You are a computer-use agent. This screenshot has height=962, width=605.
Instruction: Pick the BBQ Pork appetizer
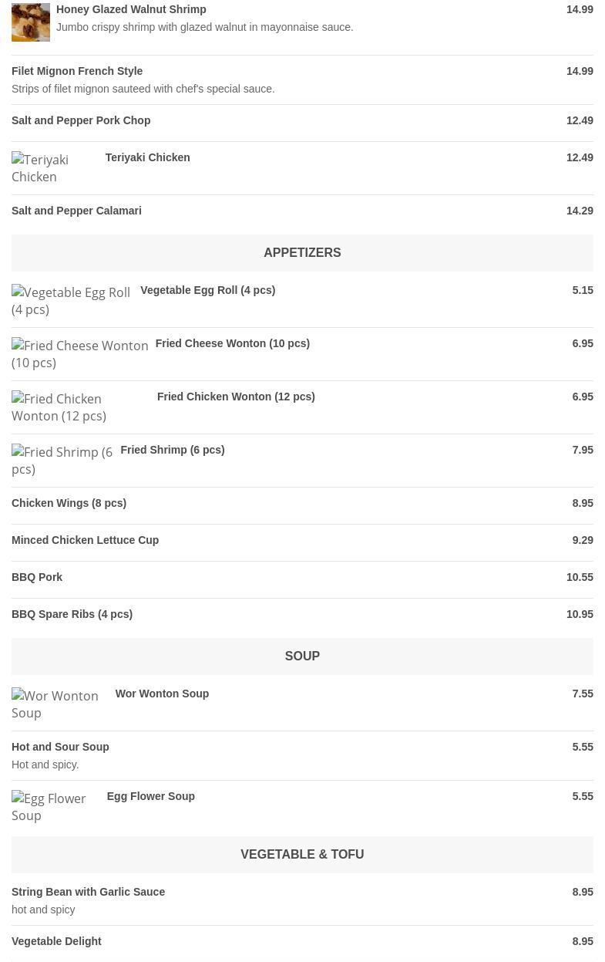pos(37,577)
